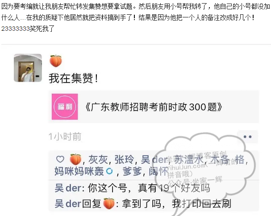Select 阔怀 in the likes list
This screenshot has height=216, width=271.
(x=158, y=171)
